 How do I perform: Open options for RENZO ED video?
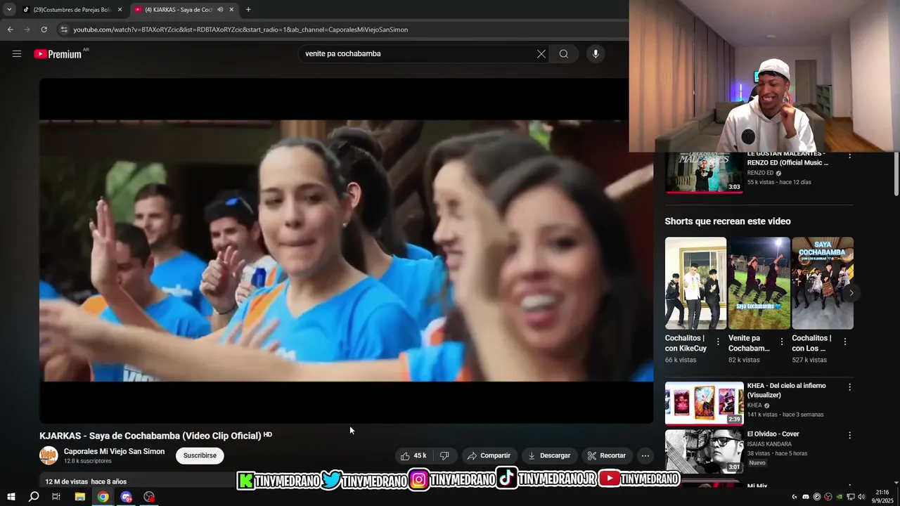pyautogui.click(x=849, y=156)
